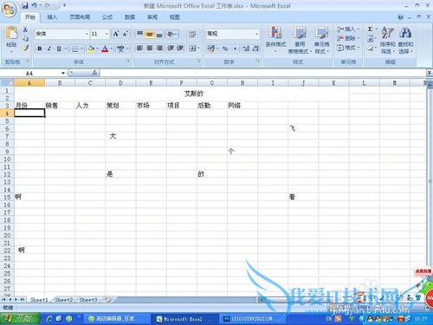Viewport: 433px width, 325px height.
Task: Switch to the Review ribbon tab
Action: coord(152,17)
